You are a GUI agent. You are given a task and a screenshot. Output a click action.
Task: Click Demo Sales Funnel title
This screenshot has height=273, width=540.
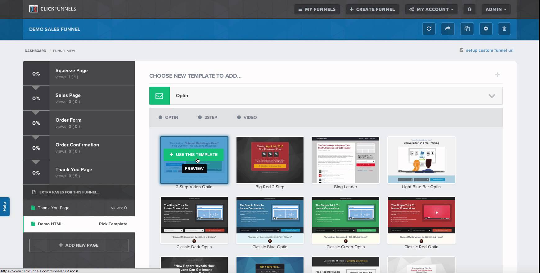55,29
